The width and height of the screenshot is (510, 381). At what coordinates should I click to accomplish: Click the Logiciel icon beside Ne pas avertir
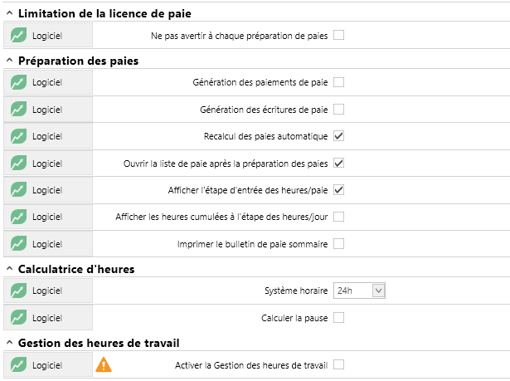pos(18,36)
